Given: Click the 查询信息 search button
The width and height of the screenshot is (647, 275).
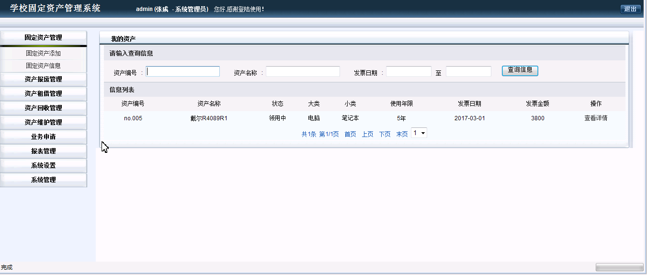Looking at the screenshot, I should click(520, 70).
